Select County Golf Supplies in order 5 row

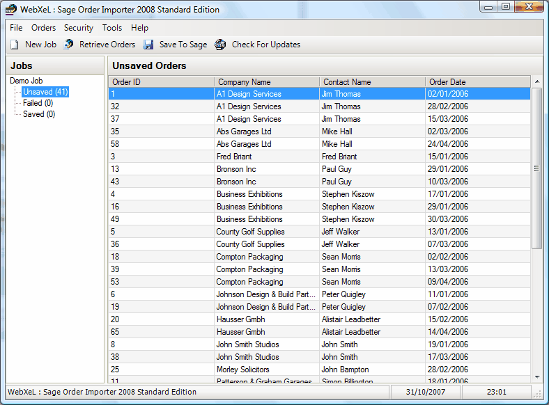[250, 232]
